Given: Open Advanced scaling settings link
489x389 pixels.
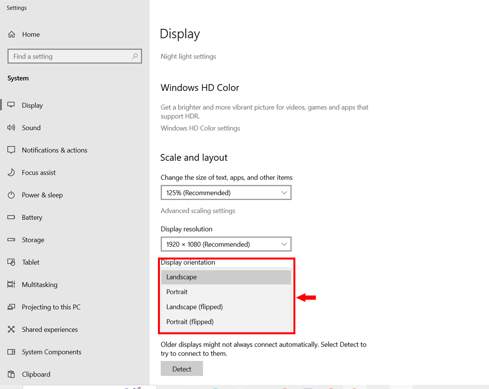Looking at the screenshot, I should tap(198, 211).
